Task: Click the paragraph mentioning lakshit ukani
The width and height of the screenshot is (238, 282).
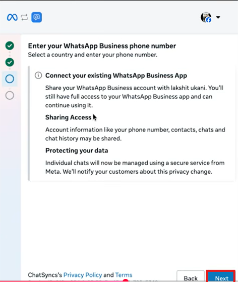Action: point(134,97)
